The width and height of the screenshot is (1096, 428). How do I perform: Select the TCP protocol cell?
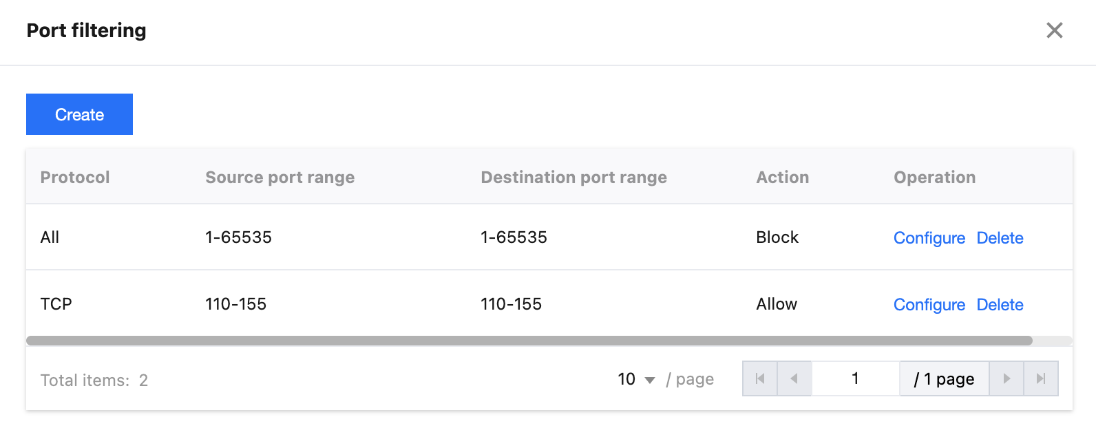click(56, 304)
